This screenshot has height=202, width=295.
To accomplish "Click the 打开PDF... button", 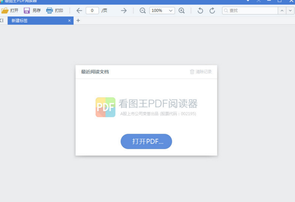I will (x=146, y=141).
